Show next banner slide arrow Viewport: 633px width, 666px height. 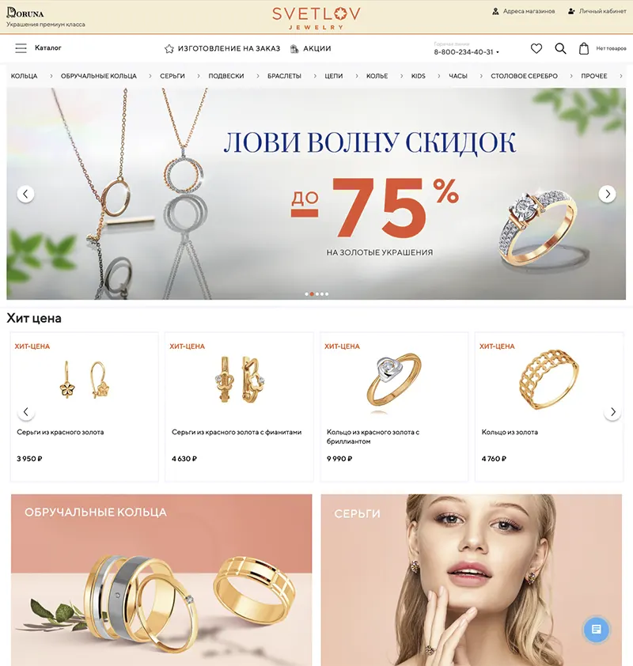607,194
